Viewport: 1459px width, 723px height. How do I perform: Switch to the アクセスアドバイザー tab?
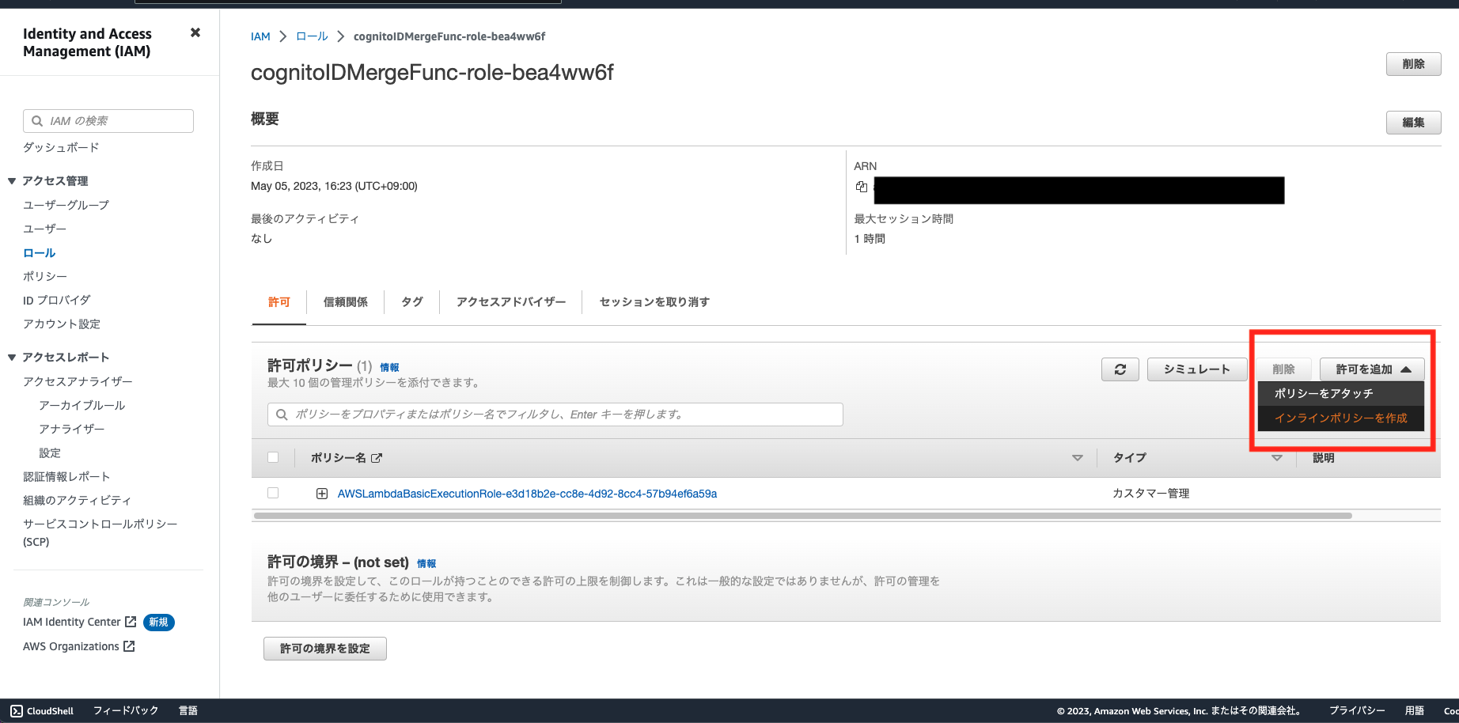point(511,302)
